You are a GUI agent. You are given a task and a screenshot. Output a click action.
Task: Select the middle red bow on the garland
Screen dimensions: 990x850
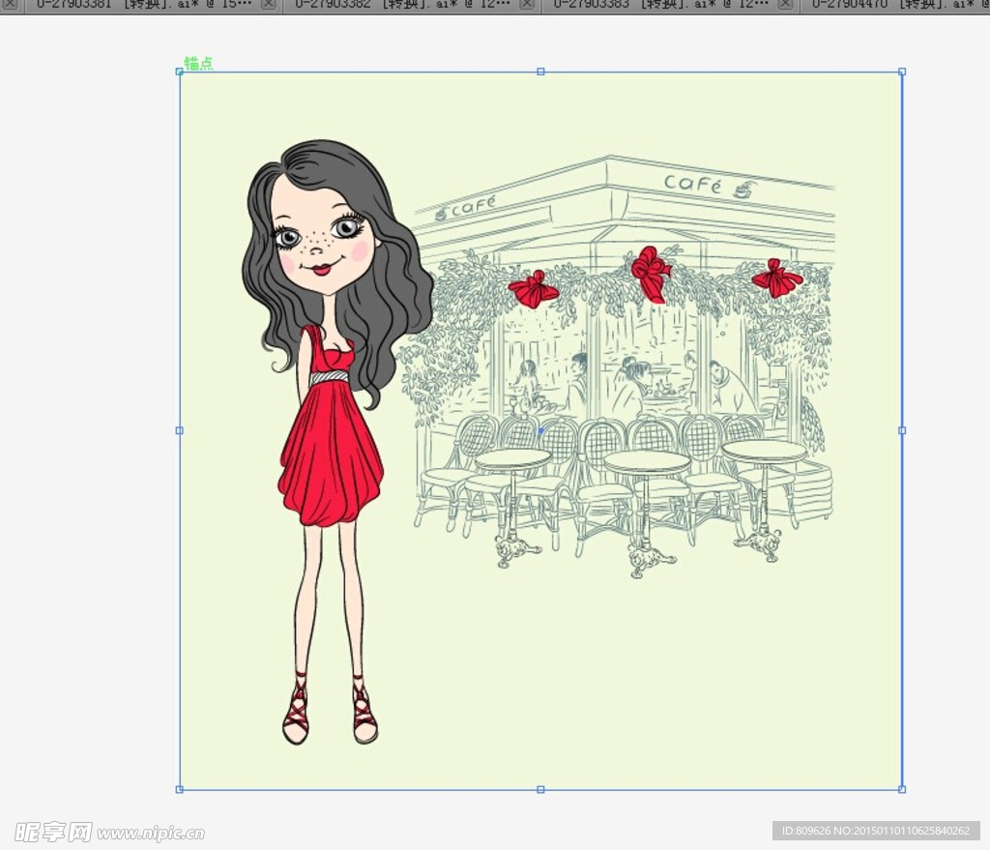click(x=652, y=274)
